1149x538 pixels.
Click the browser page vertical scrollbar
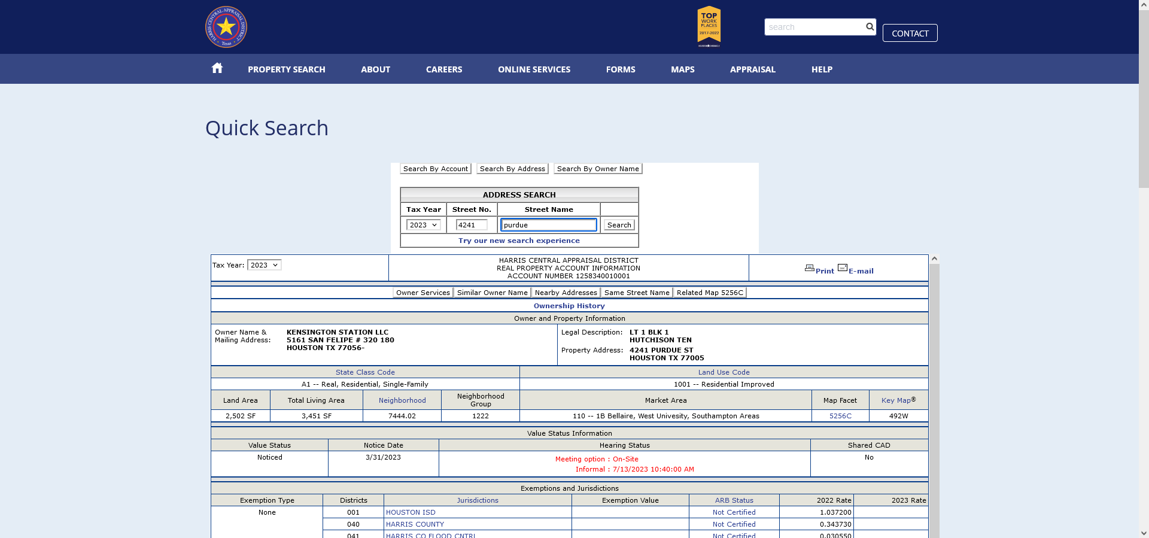[1144, 99]
